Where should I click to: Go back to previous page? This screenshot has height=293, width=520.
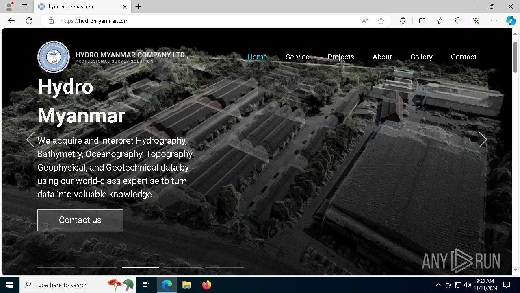pos(11,21)
